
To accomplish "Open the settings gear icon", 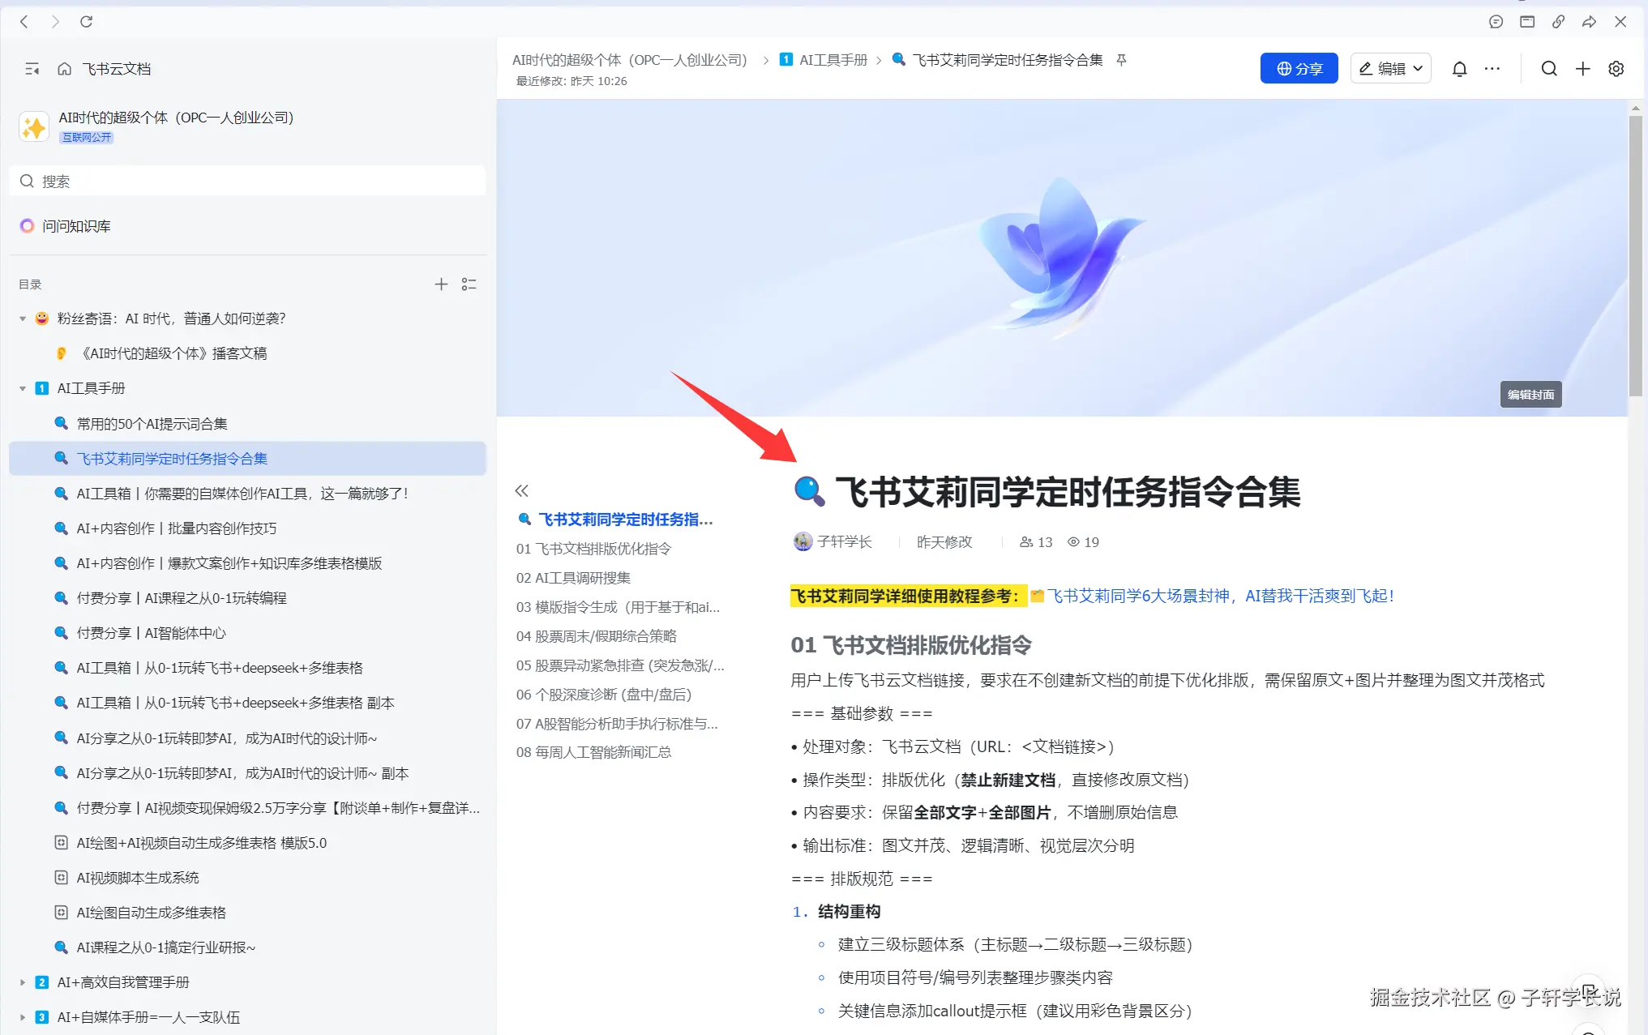I will 1616,69.
